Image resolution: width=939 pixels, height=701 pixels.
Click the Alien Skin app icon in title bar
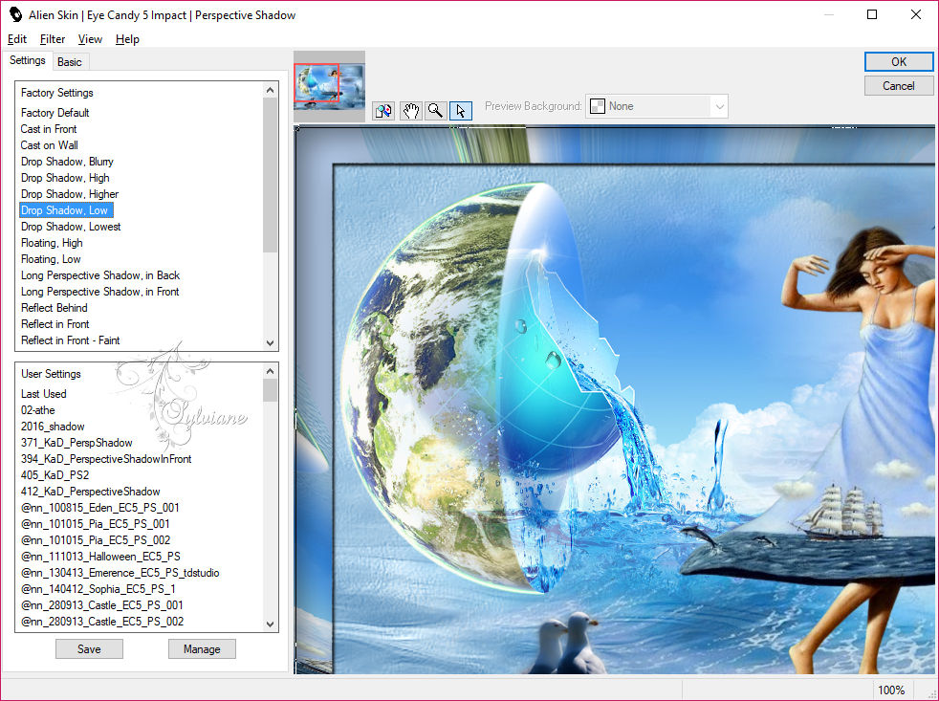pyautogui.click(x=15, y=14)
